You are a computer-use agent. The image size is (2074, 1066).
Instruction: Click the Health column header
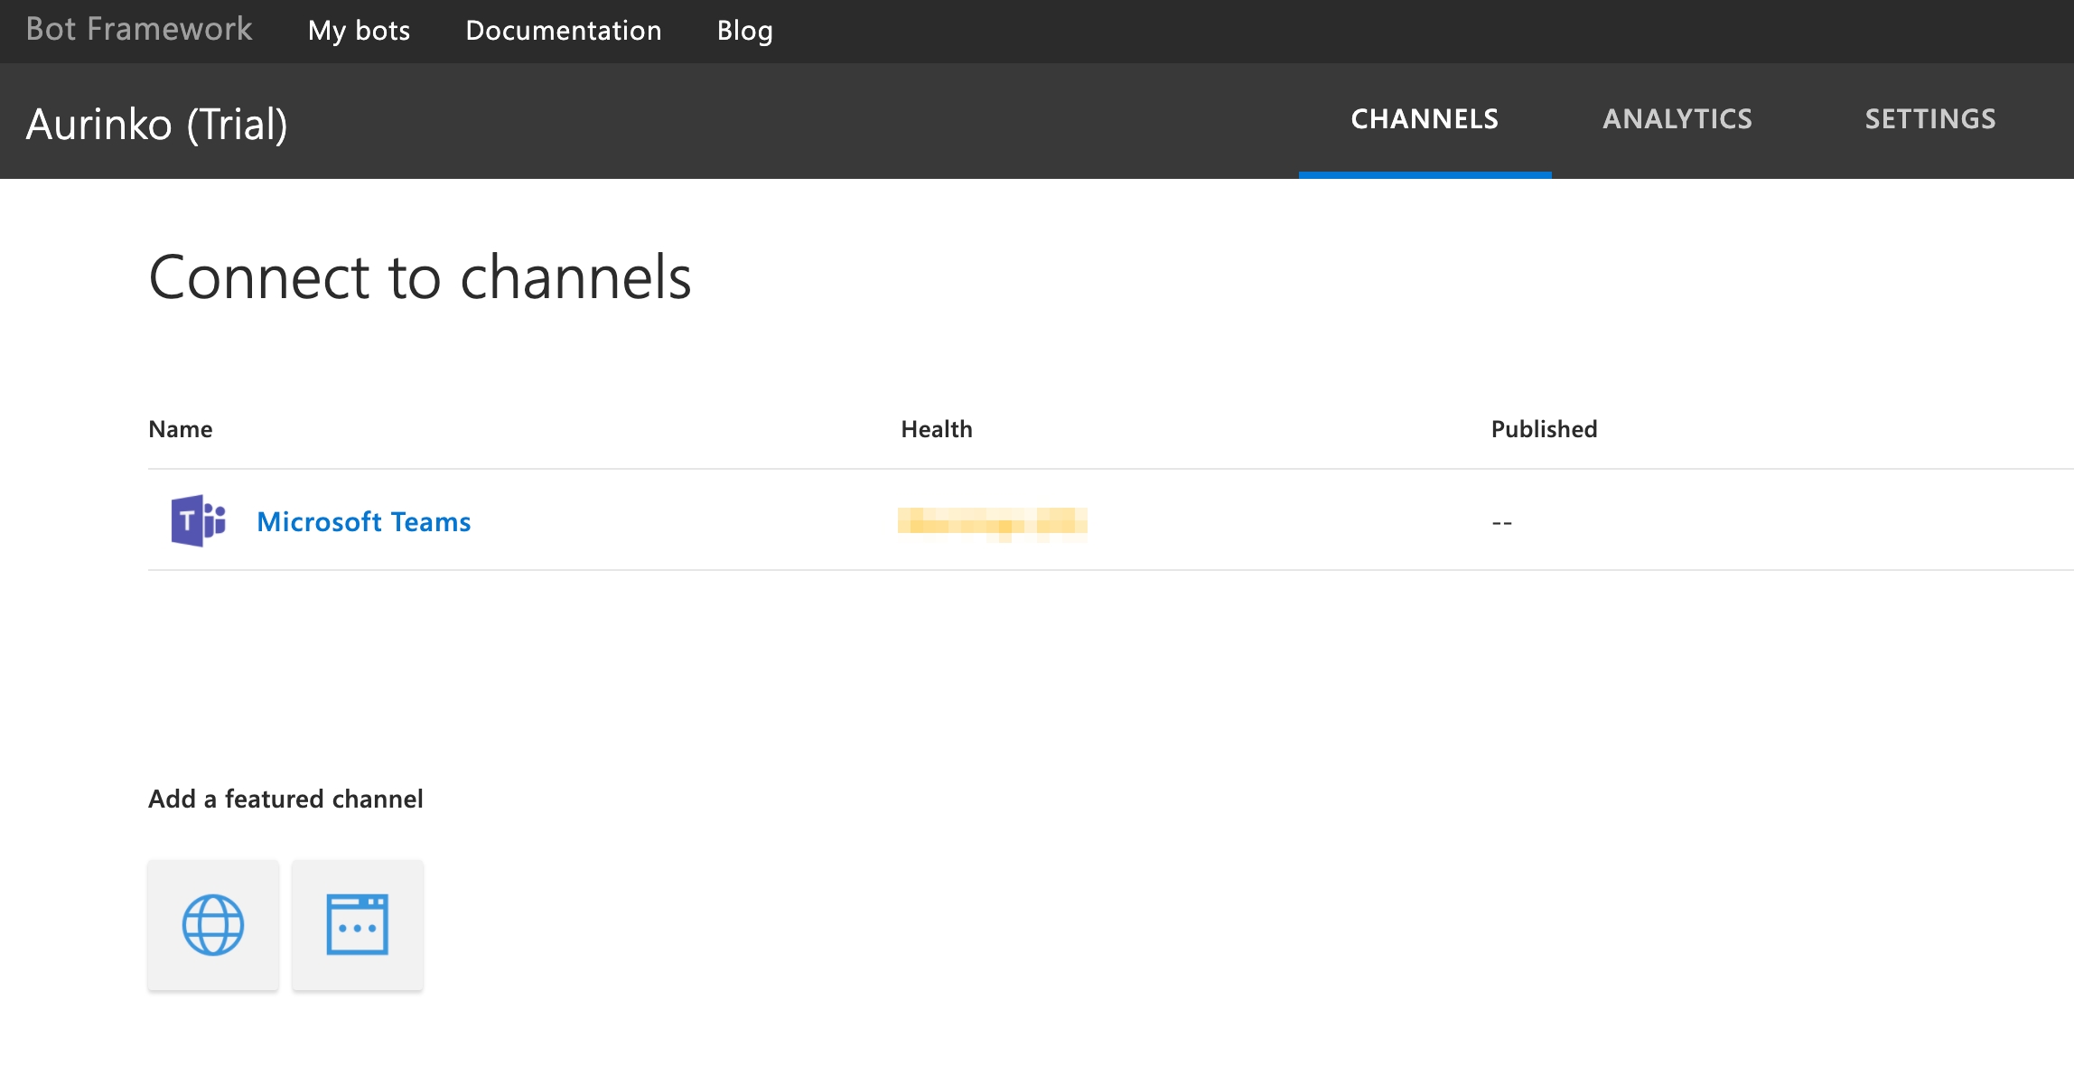tap(937, 429)
